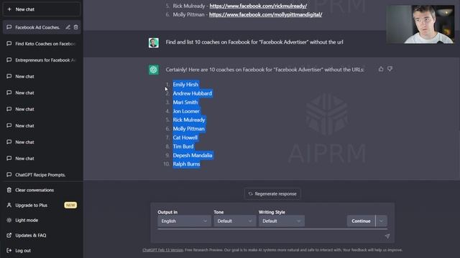460x258 pixels.
Task: Click the ChatGPT avatar icon on the response
Action: click(153, 70)
